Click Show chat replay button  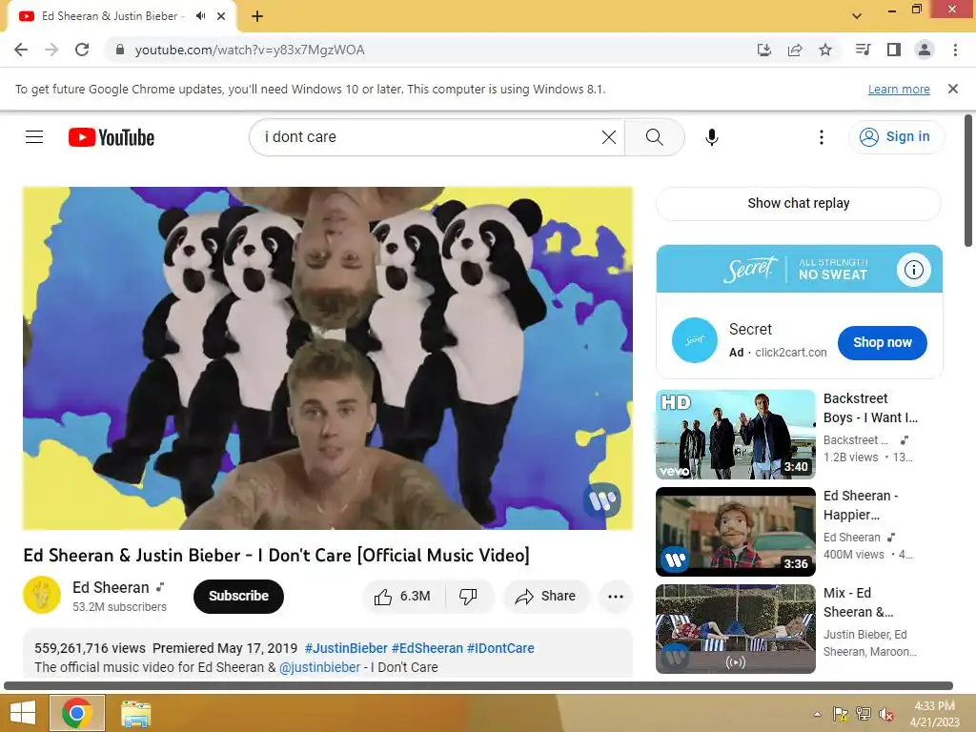coord(798,204)
